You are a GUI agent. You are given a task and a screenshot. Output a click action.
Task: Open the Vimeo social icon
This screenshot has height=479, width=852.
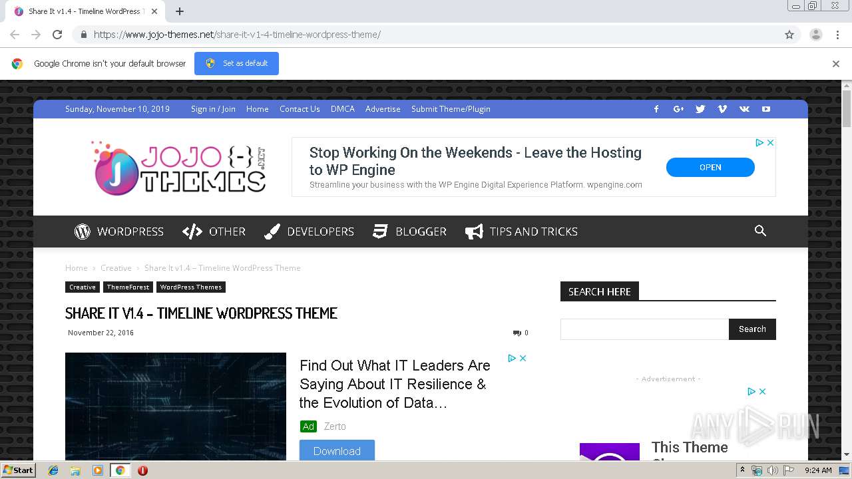pos(722,109)
